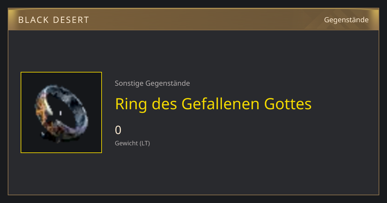Select the Ring des Gefallenen Gottes title
The width and height of the screenshot is (387, 203).
(x=213, y=104)
